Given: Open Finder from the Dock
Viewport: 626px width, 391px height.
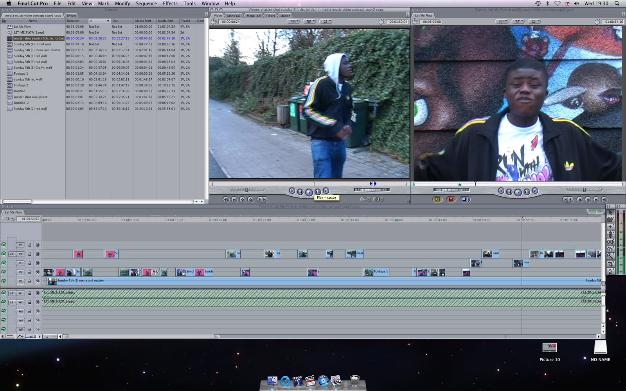Looking at the screenshot, I should click(x=272, y=380).
